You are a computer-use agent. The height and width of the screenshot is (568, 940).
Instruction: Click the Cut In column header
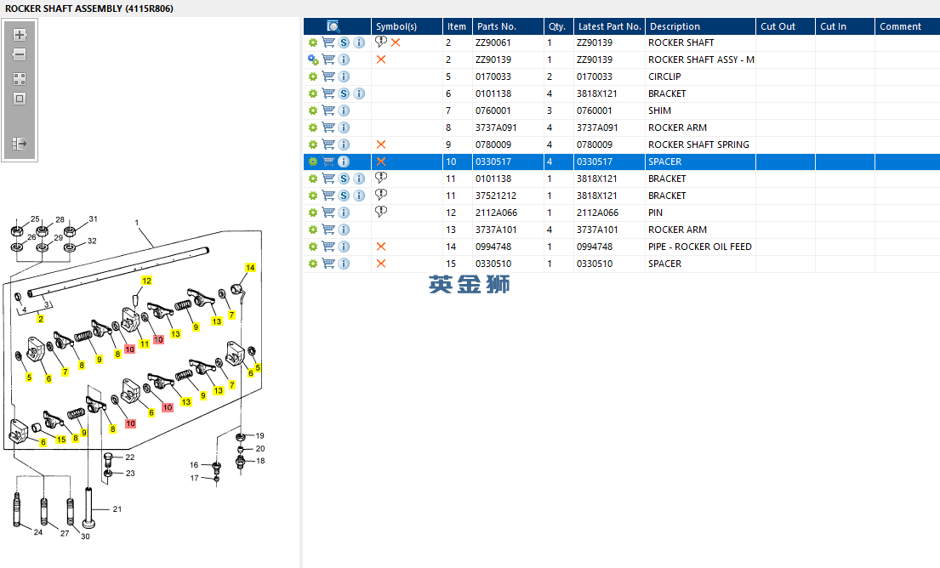click(x=845, y=26)
